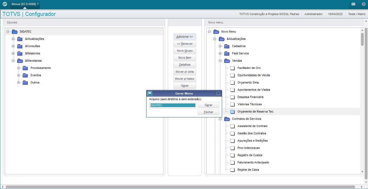Collapse the Contratos de Servicos node

[220, 119]
